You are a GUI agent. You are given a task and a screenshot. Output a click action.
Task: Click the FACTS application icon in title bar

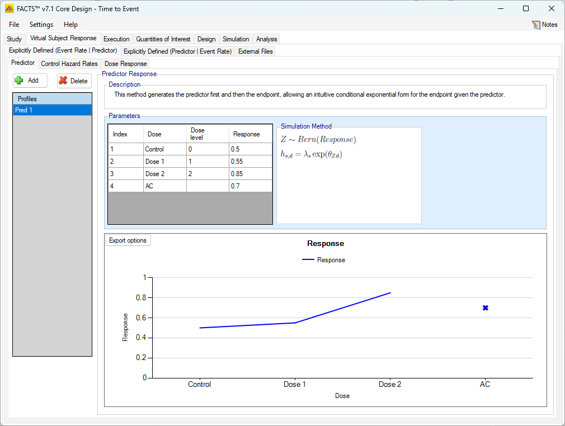(10, 8)
